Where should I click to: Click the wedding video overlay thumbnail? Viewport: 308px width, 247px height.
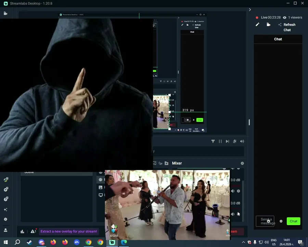(168, 205)
